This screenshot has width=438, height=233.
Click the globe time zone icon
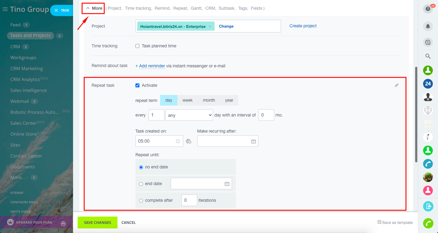click(189, 141)
